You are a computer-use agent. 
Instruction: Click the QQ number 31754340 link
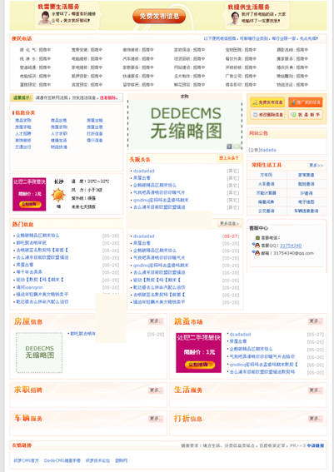coord(291,246)
